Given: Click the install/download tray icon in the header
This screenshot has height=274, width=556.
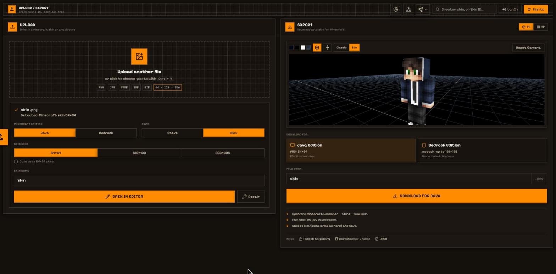Looking at the screenshot, I should (408, 10).
